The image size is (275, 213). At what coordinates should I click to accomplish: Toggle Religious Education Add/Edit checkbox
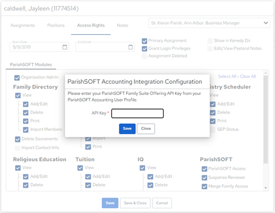pyautogui.click(x=26, y=176)
